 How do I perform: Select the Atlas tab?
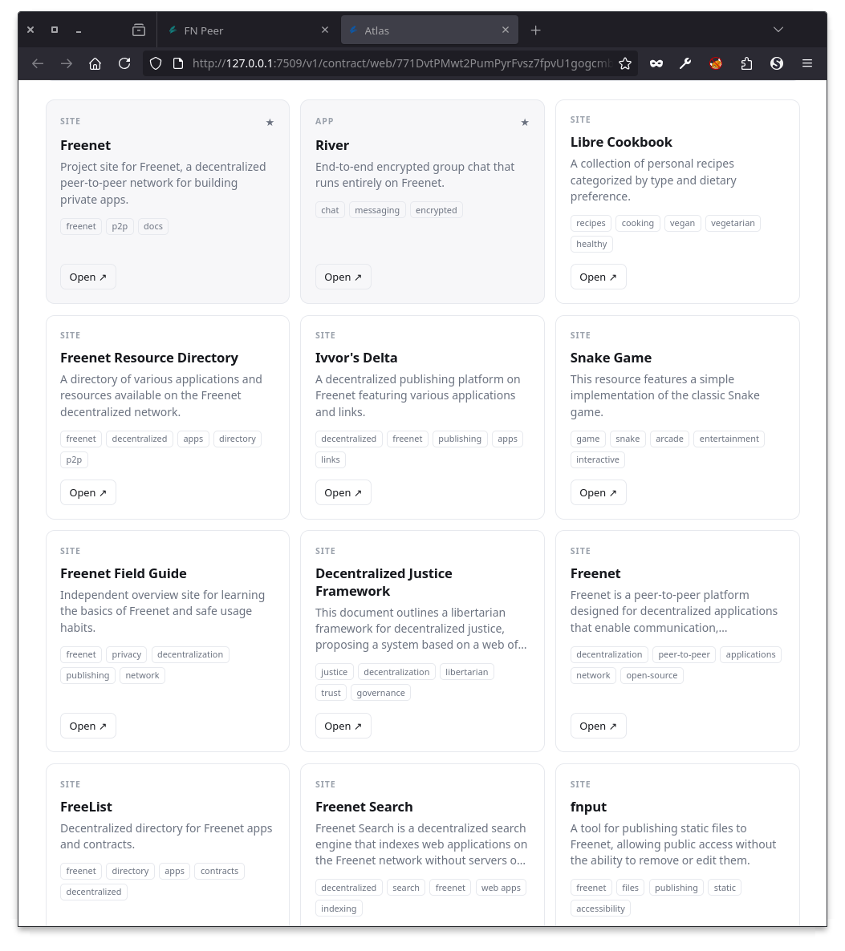click(x=430, y=30)
